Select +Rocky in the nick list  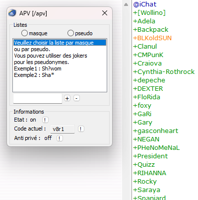tap(145, 182)
